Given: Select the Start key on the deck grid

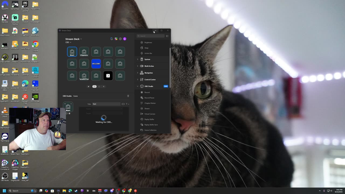Looking at the screenshot, I should (x=72, y=52).
